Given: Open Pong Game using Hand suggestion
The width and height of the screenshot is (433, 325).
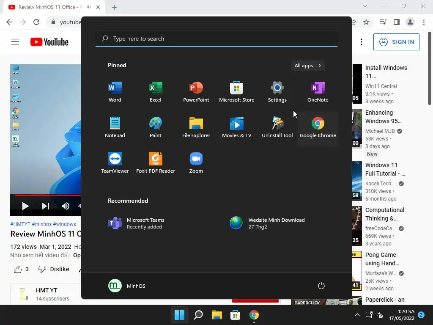Looking at the screenshot, I should 382,259.
